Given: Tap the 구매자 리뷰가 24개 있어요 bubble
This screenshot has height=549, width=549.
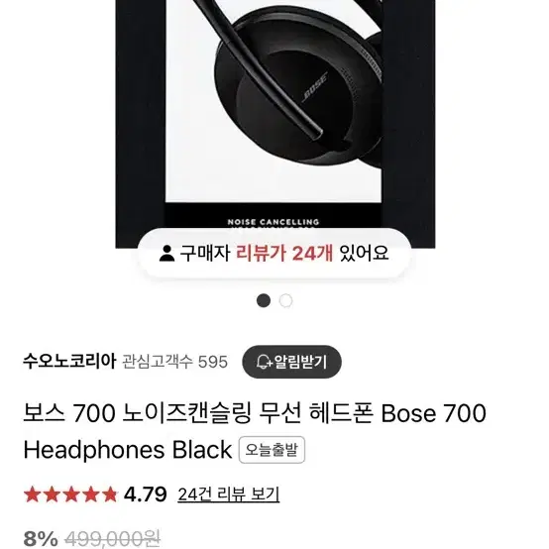Looking at the screenshot, I should [x=274, y=253].
